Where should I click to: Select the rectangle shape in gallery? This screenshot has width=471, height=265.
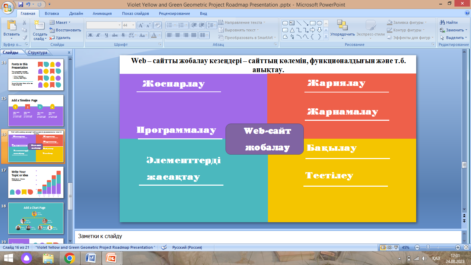click(x=313, y=23)
